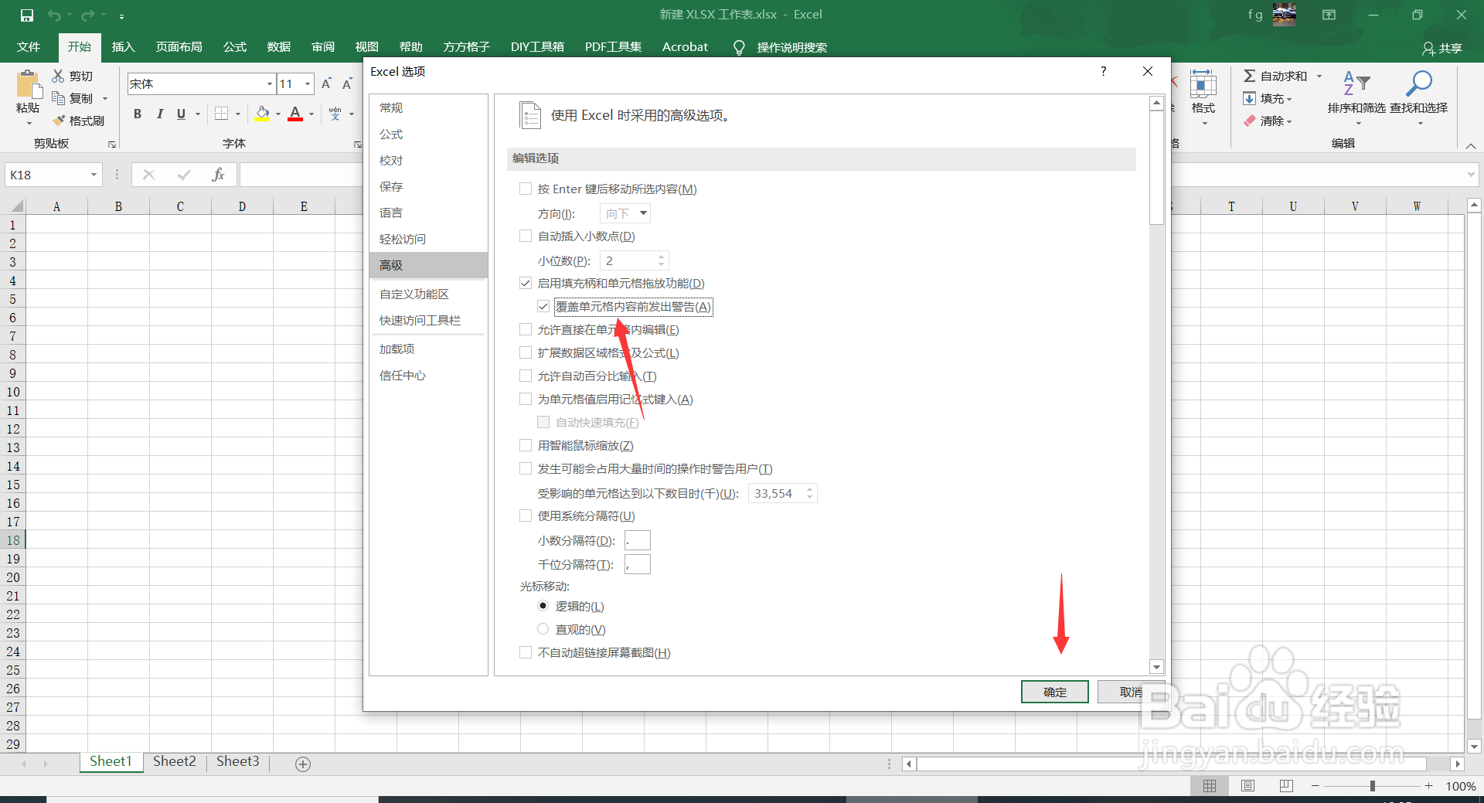Select the Format Painter icon

pos(78,121)
